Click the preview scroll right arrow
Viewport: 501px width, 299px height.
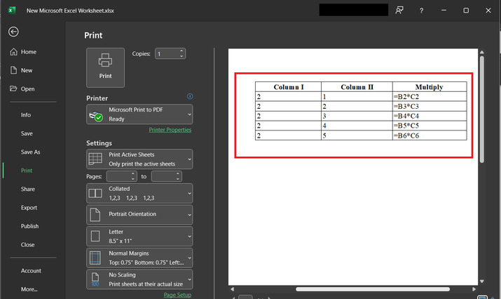474,289
